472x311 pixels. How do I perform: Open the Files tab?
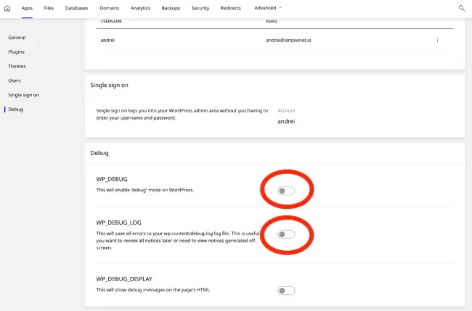[49, 8]
